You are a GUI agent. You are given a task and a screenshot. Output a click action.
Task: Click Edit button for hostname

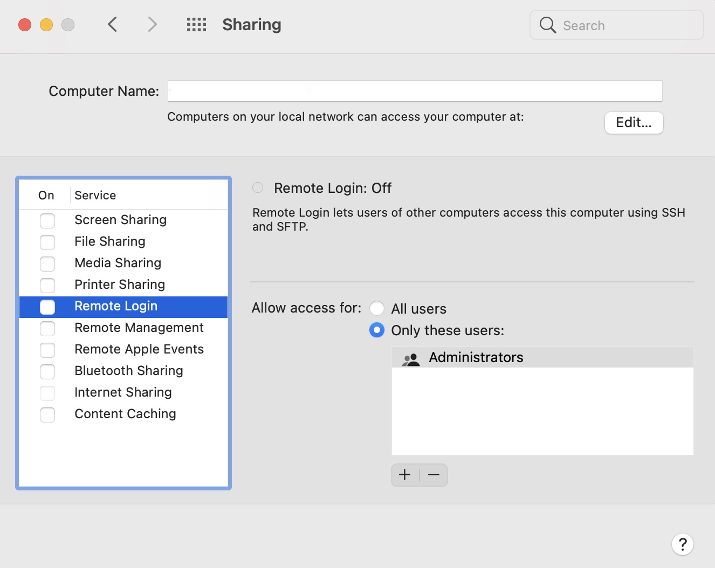point(634,122)
